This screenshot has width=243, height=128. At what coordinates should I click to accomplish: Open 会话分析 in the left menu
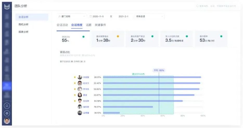click(x=32, y=17)
